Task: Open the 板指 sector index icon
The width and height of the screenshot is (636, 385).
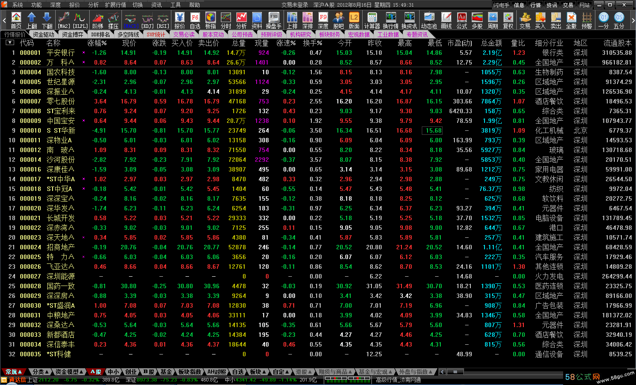Action: [x=211, y=20]
